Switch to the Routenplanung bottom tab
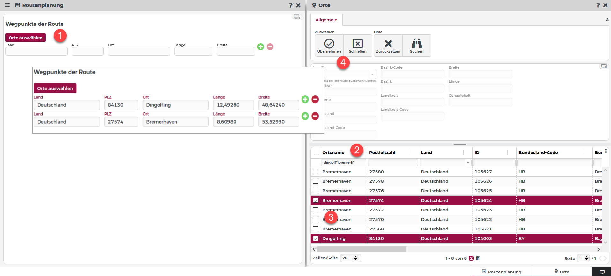 [502, 272]
